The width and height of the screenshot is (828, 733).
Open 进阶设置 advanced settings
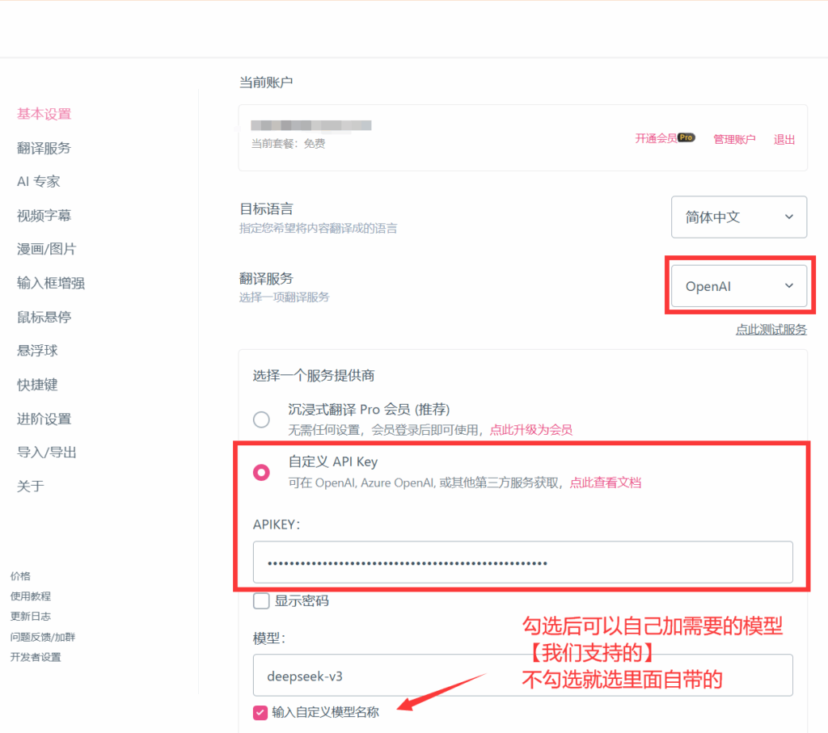[x=44, y=419]
